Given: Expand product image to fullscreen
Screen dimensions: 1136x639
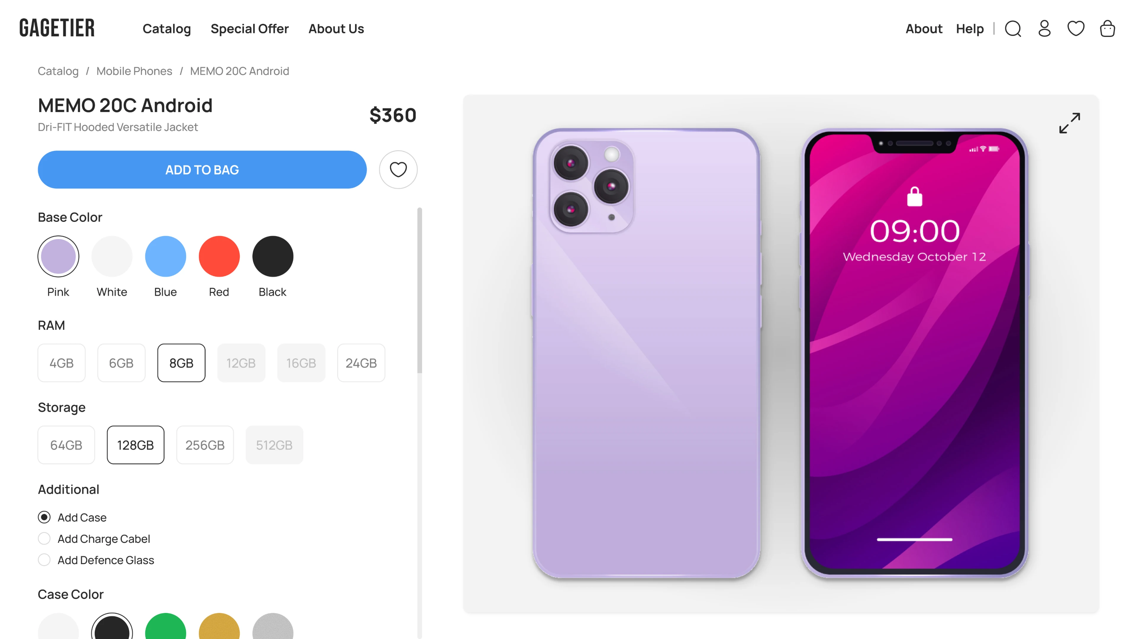Looking at the screenshot, I should point(1069,123).
